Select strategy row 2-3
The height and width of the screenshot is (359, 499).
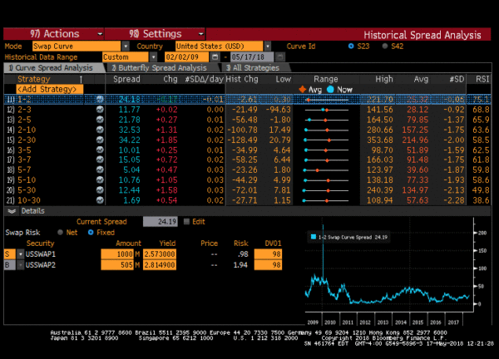coord(247,110)
